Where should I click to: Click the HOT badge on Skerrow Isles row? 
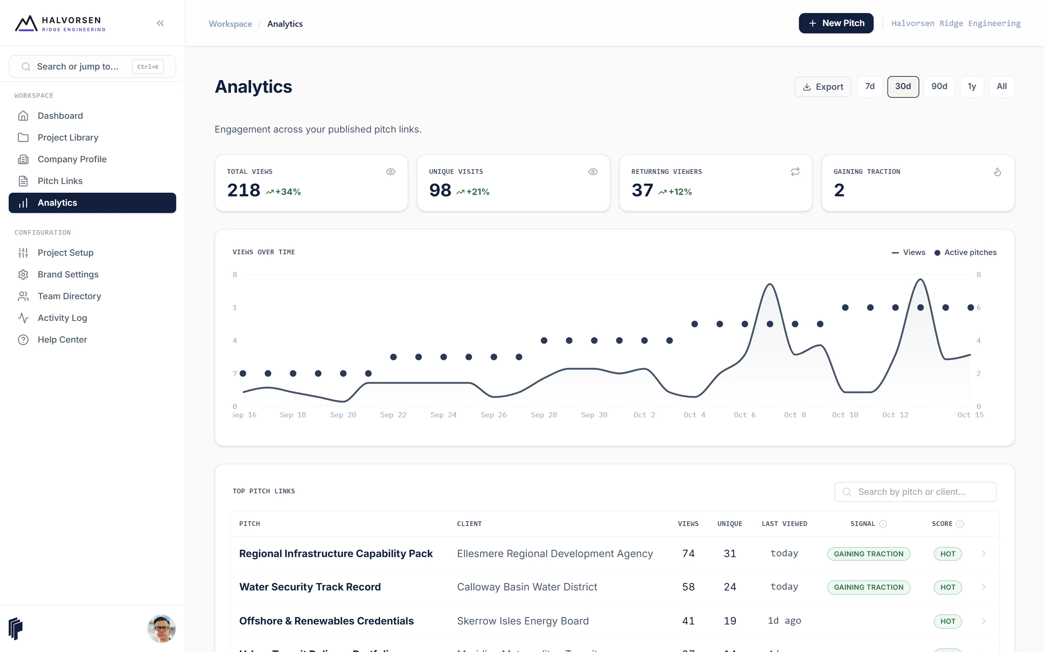[x=947, y=621]
